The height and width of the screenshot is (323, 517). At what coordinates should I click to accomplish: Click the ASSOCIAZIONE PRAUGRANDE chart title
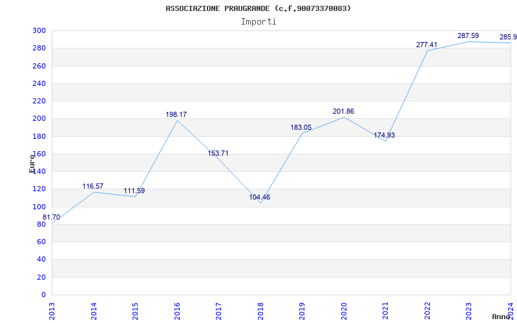tap(258, 8)
